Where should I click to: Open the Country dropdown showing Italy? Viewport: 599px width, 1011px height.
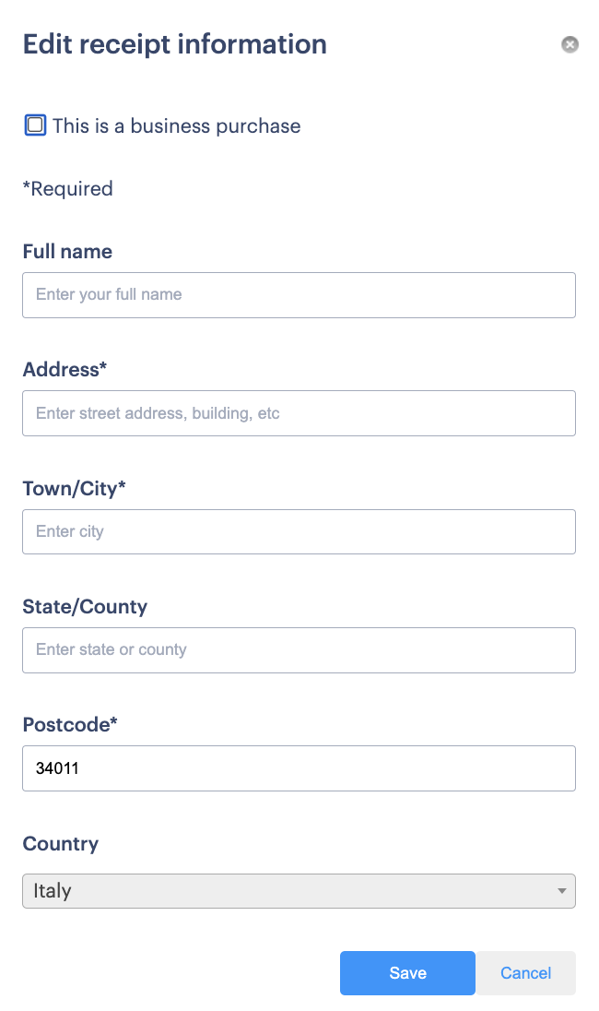[x=299, y=891]
